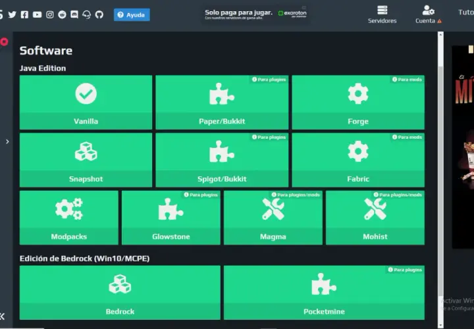Click the red circle sidebar icon
Image resolution: width=474 pixels, height=329 pixels.
coord(4,41)
